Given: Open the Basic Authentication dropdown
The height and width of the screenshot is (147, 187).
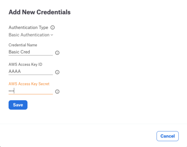Looking at the screenshot, I should [31, 35].
